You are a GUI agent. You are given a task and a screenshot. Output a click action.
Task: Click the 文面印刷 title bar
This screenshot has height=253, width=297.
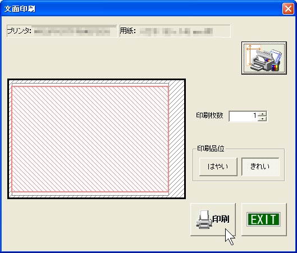coord(140,8)
